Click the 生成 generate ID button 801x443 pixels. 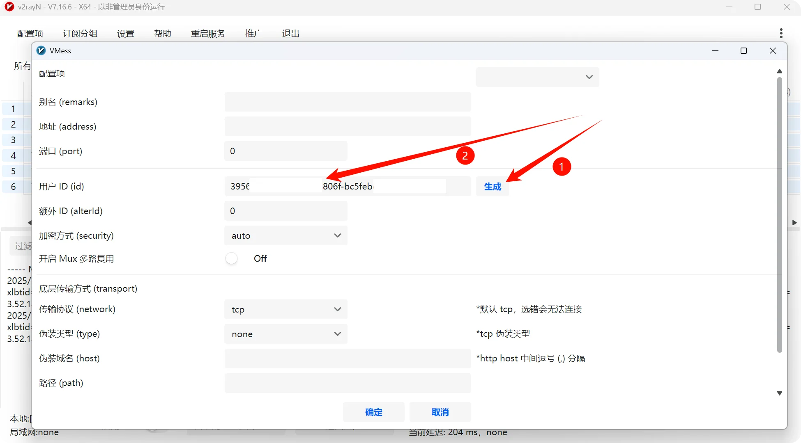[x=493, y=187]
